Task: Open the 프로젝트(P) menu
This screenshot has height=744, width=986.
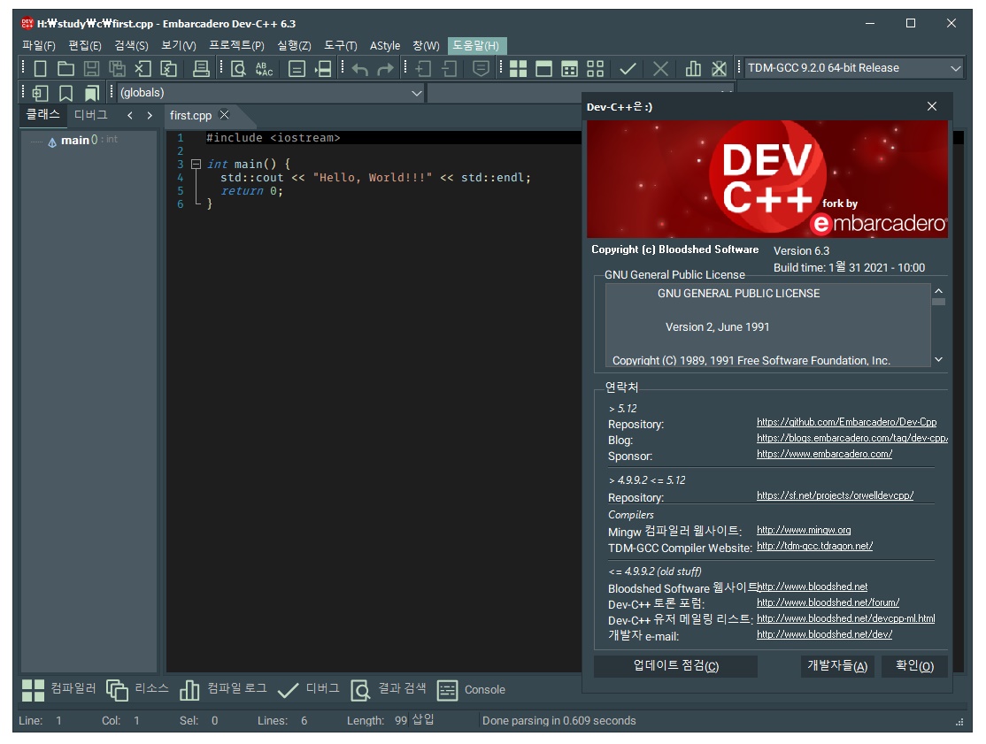Action: click(236, 46)
